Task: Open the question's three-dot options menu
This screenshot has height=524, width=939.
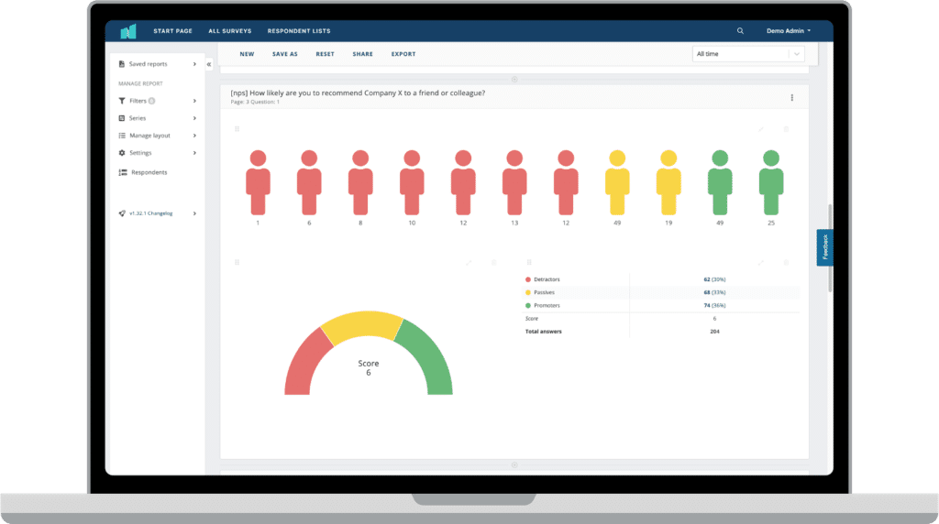Action: tap(792, 97)
